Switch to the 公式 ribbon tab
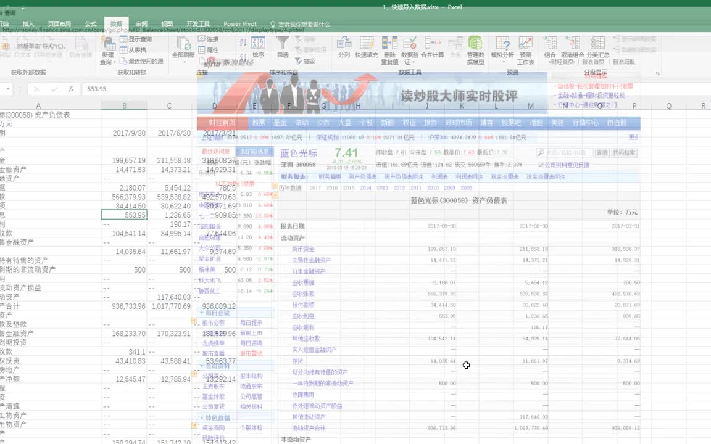711x444 pixels. 90,23
